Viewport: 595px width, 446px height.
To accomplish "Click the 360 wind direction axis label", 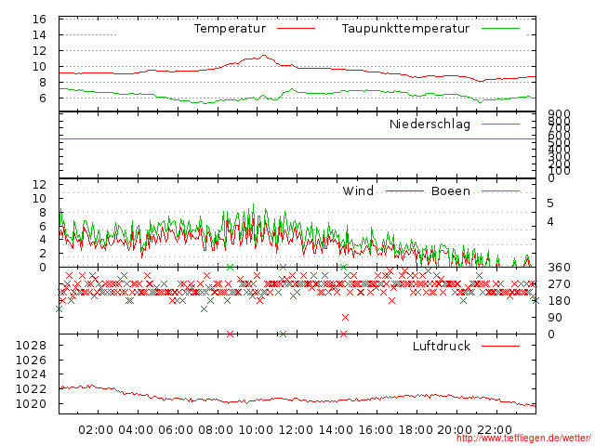I will click(559, 268).
